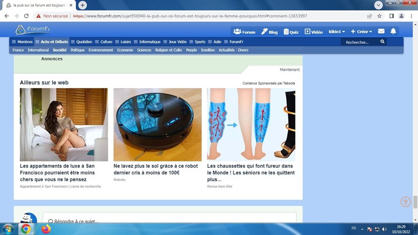Reload the page in Chrome
Image resolution: width=418 pixels, height=235 pixels.
pyautogui.click(x=26, y=16)
